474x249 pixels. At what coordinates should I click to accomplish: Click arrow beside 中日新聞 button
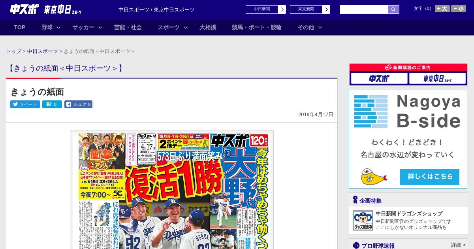coord(282,9)
